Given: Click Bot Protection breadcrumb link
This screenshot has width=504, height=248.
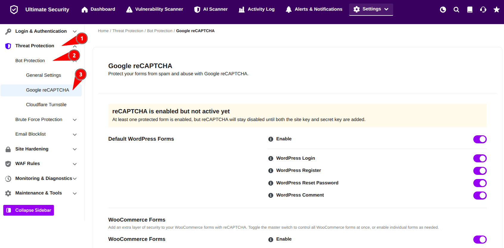Looking at the screenshot, I should [x=160, y=31].
